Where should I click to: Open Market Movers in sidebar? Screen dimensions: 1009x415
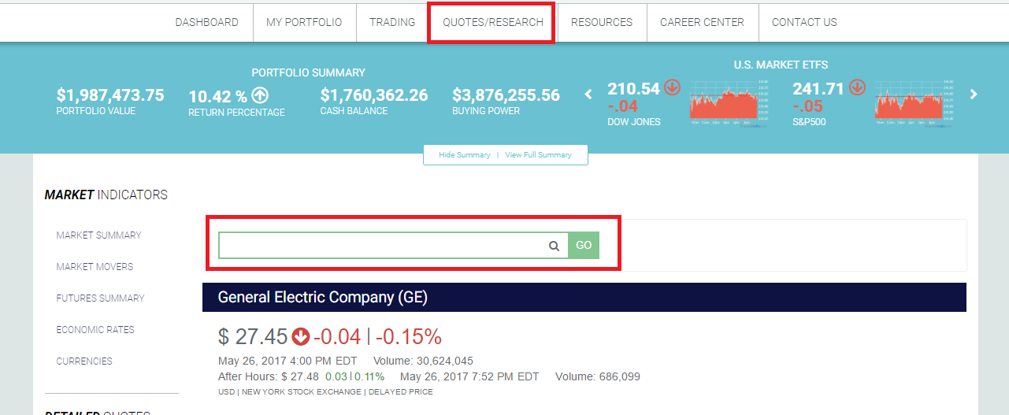[x=95, y=267]
